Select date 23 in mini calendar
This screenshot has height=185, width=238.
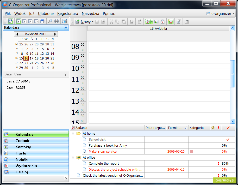pyautogui.click(x=26, y=63)
